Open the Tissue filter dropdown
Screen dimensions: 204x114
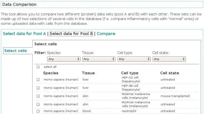point(99,59)
